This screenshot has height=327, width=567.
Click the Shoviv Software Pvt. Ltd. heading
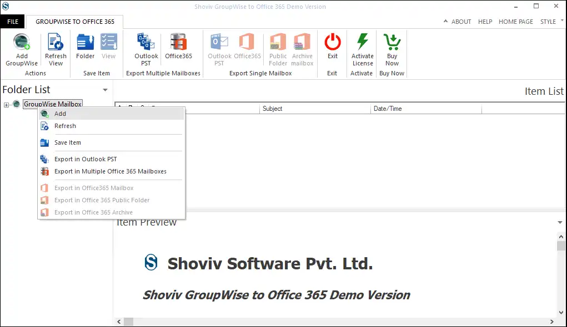(x=270, y=263)
